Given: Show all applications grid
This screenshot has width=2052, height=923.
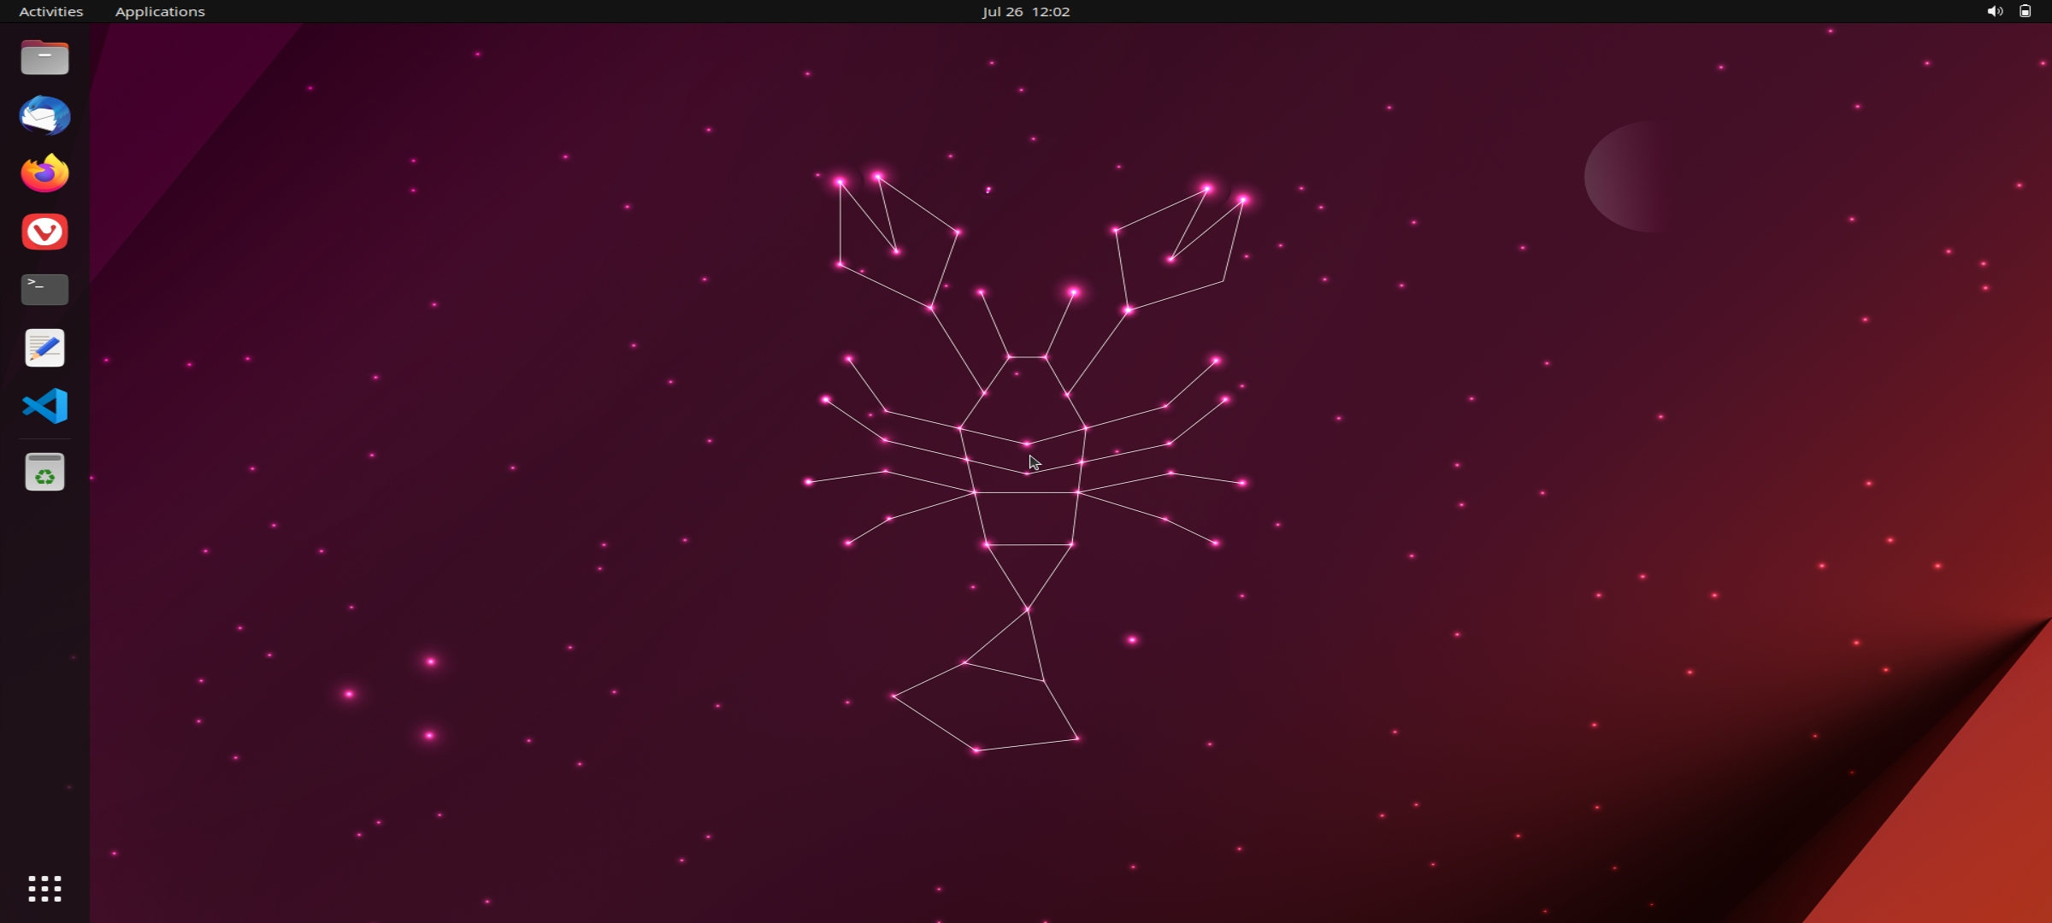Looking at the screenshot, I should tap(44, 889).
